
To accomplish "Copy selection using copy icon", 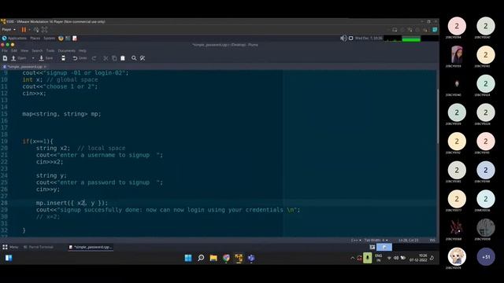I will click(114, 58).
